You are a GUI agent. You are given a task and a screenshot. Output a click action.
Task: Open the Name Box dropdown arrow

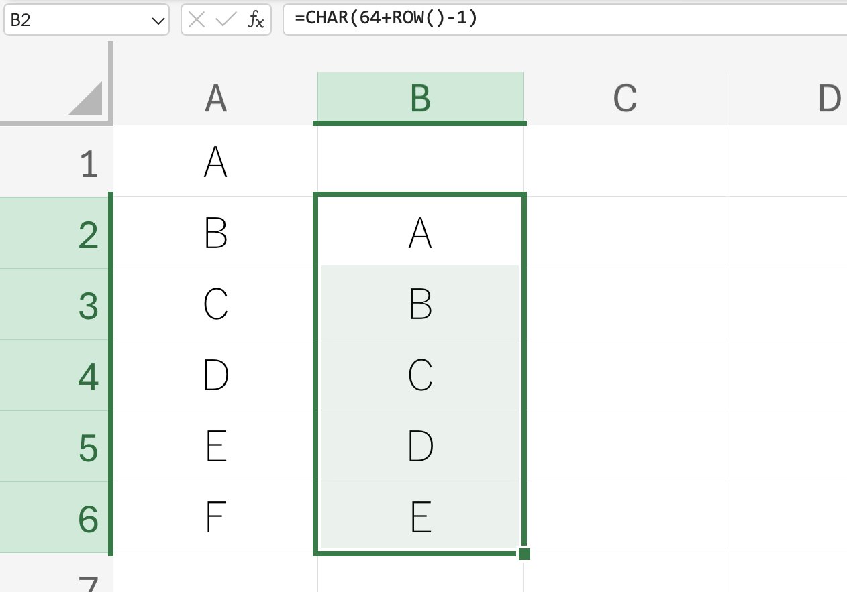[x=158, y=21]
